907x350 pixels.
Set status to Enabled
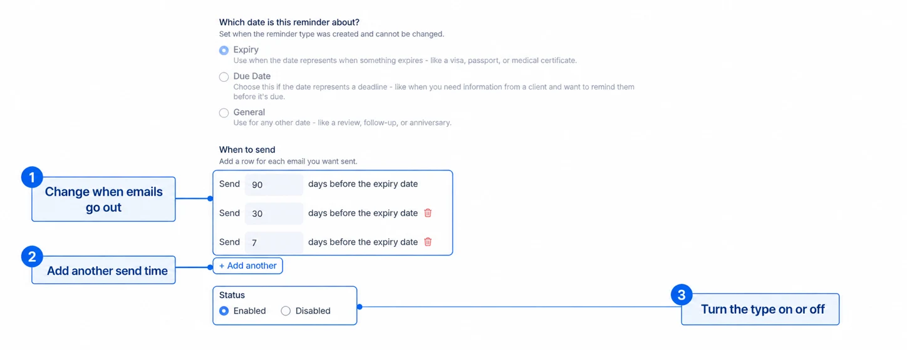point(224,311)
